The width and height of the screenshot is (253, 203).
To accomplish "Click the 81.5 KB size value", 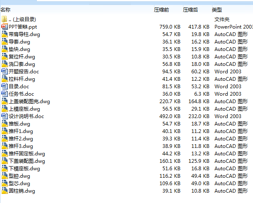I will [171, 87].
